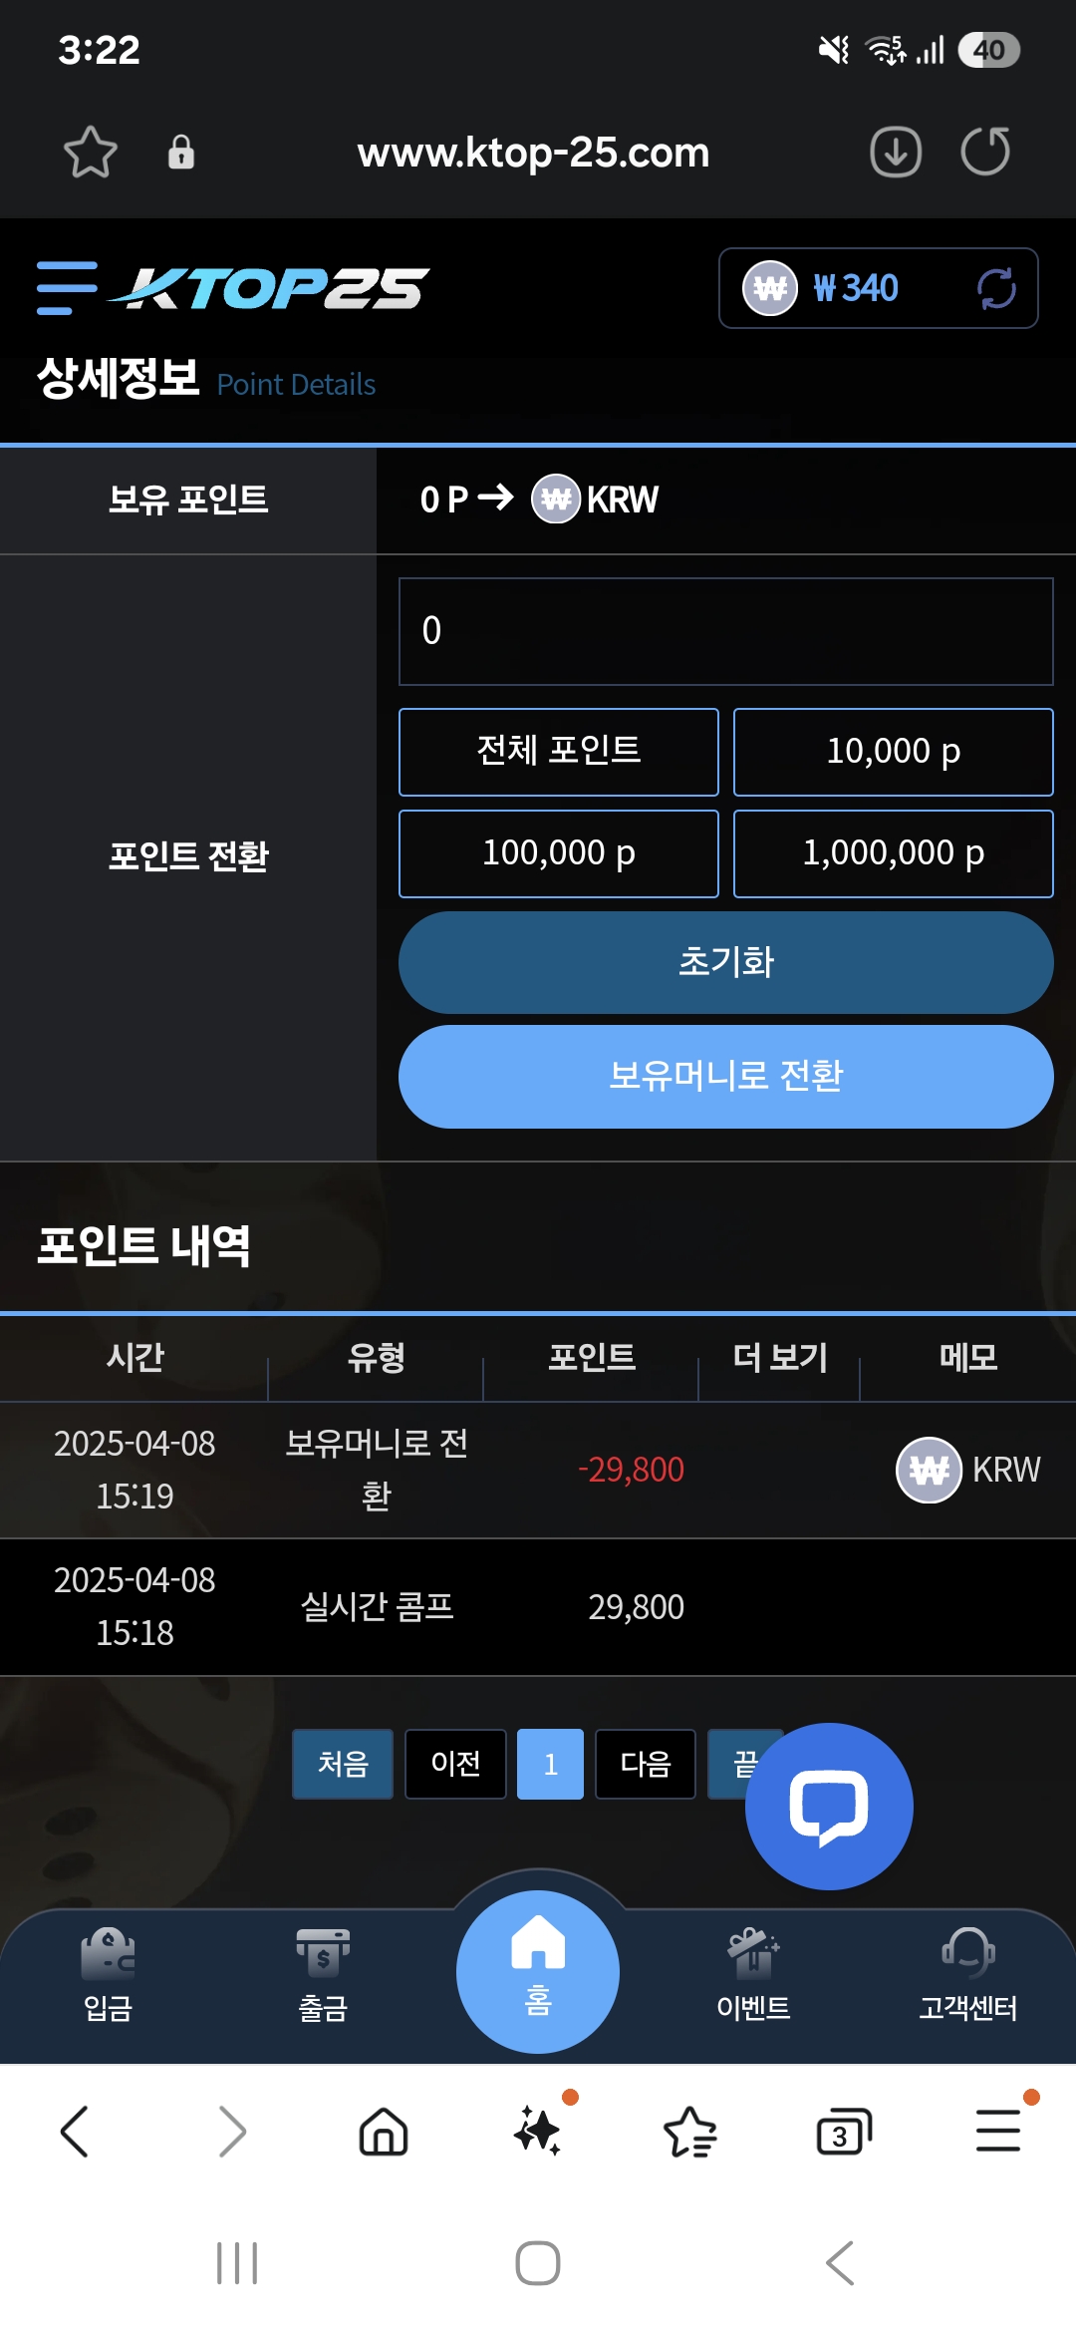
Task: Open the 입금 deposit tab
Action: (108, 1974)
